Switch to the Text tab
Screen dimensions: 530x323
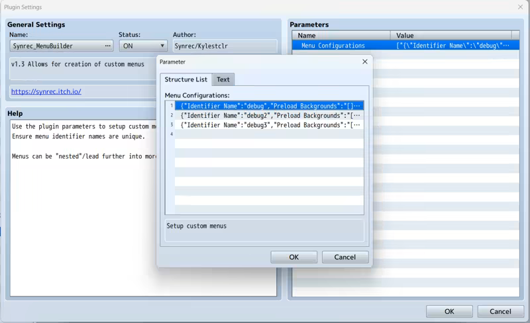223,79
